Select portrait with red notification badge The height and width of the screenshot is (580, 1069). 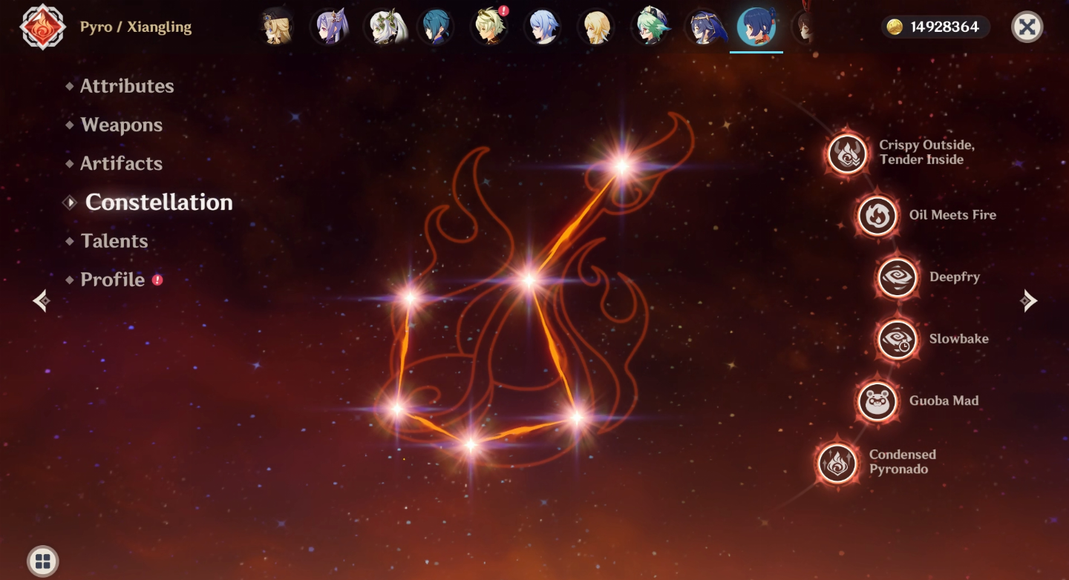[x=490, y=27]
